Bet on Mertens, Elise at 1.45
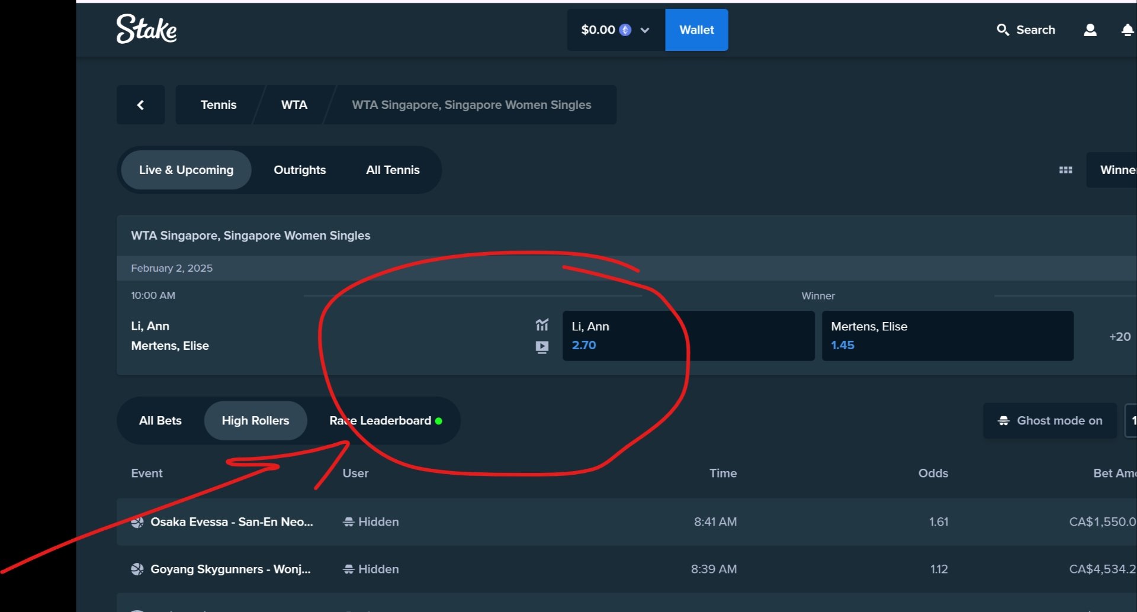 947,336
